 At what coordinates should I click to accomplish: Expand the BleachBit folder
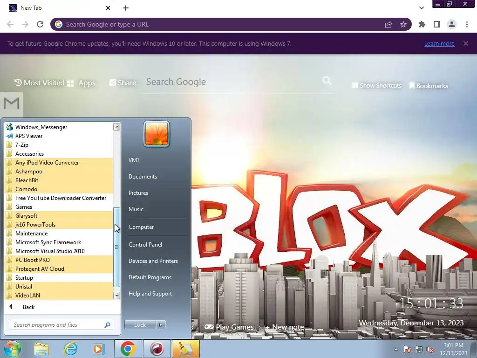[59, 180]
